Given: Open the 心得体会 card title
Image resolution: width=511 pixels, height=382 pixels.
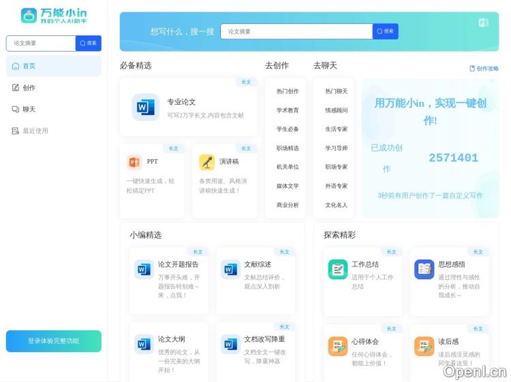Looking at the screenshot, I should tap(365, 341).
